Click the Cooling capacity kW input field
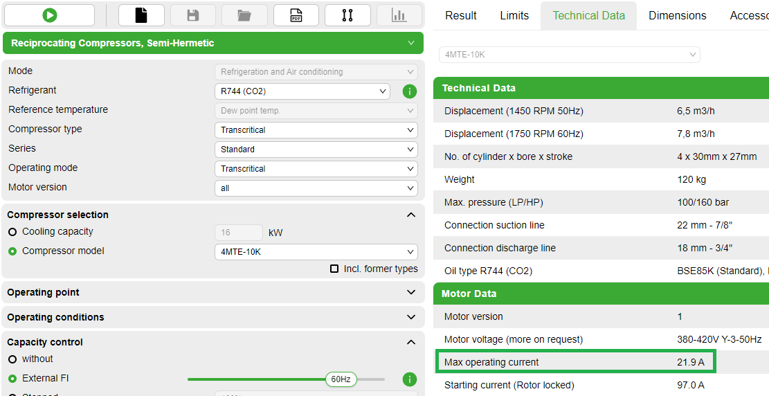This screenshot has height=396, width=769. click(x=239, y=233)
